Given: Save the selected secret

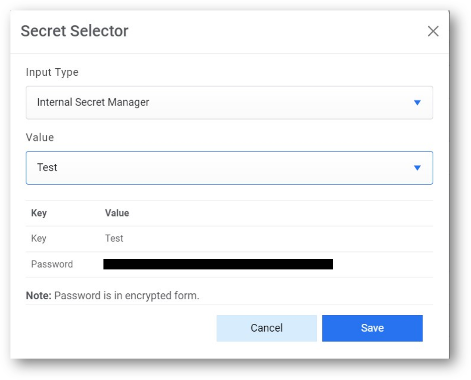Looking at the screenshot, I should point(372,328).
